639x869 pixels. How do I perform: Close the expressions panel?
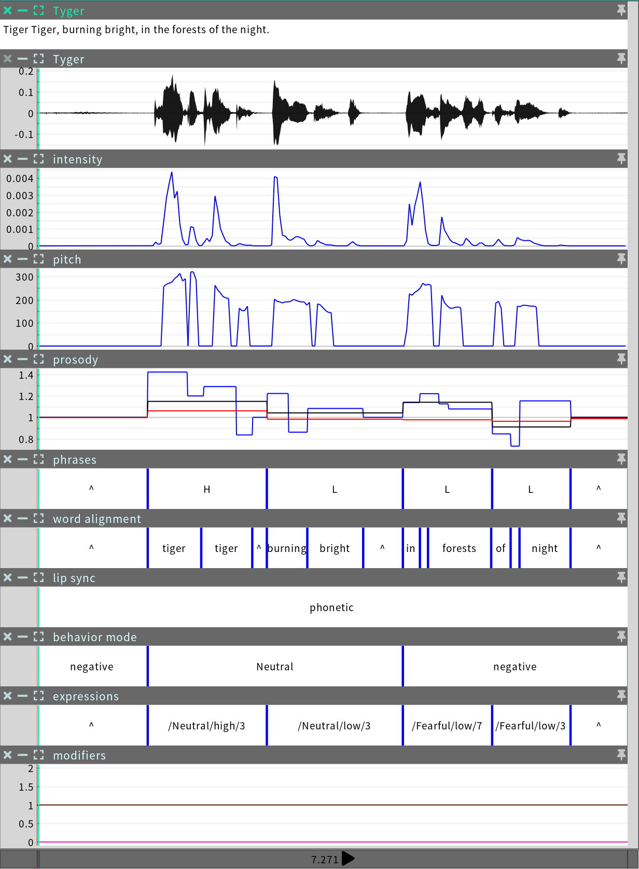[7, 696]
